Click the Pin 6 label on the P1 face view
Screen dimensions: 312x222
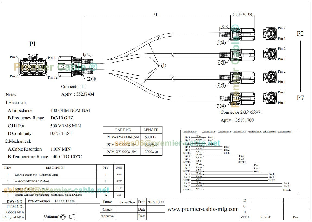(x=14, y=57)
